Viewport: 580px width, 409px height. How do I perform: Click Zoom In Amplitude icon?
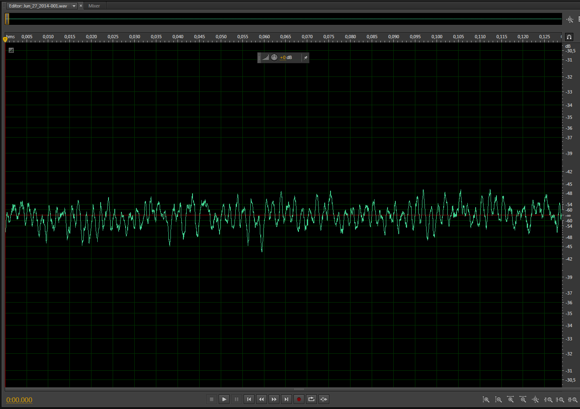tap(486, 400)
